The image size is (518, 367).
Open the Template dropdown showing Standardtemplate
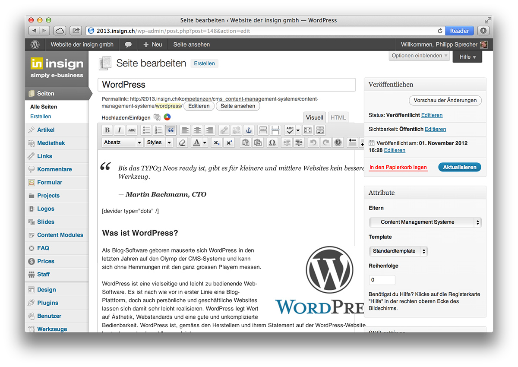coord(398,251)
